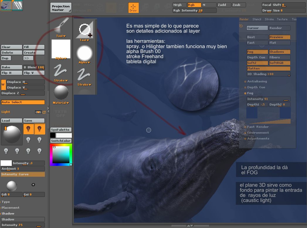Viewport: 307px width, 228px height.
Task: Open the Texture menu tab
Action: click(x=282, y=19)
